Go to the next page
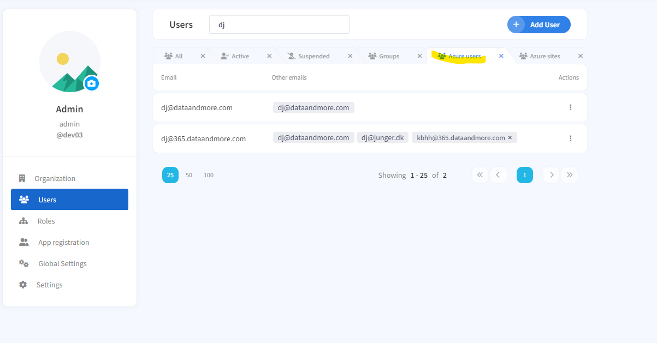657x343 pixels. coord(552,175)
